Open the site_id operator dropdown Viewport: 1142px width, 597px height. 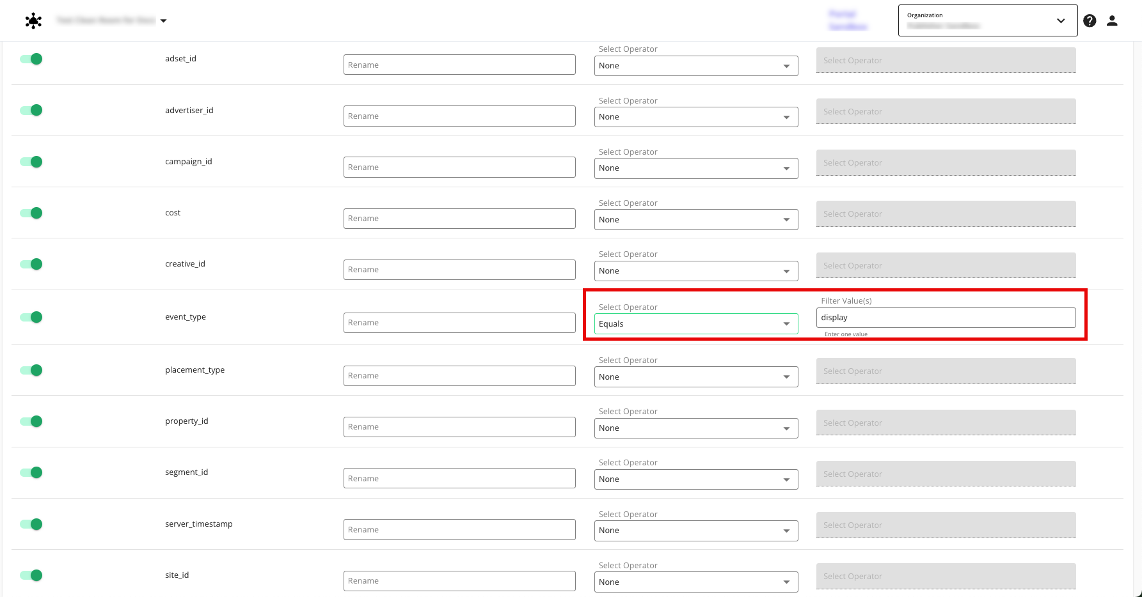pyautogui.click(x=695, y=582)
